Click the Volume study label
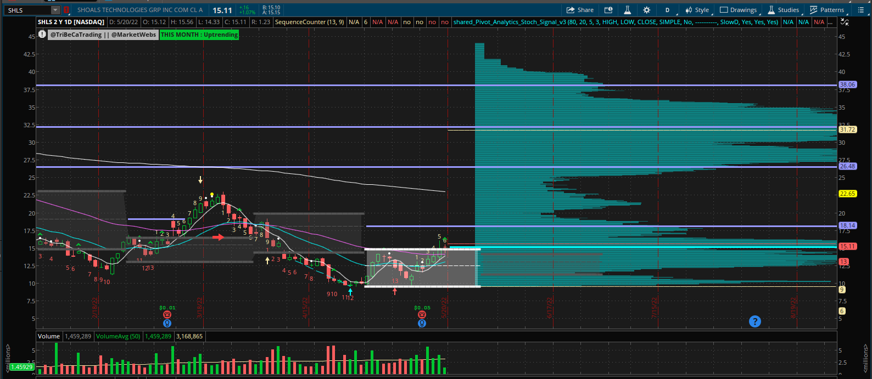The width and height of the screenshot is (872, 379). 49,336
